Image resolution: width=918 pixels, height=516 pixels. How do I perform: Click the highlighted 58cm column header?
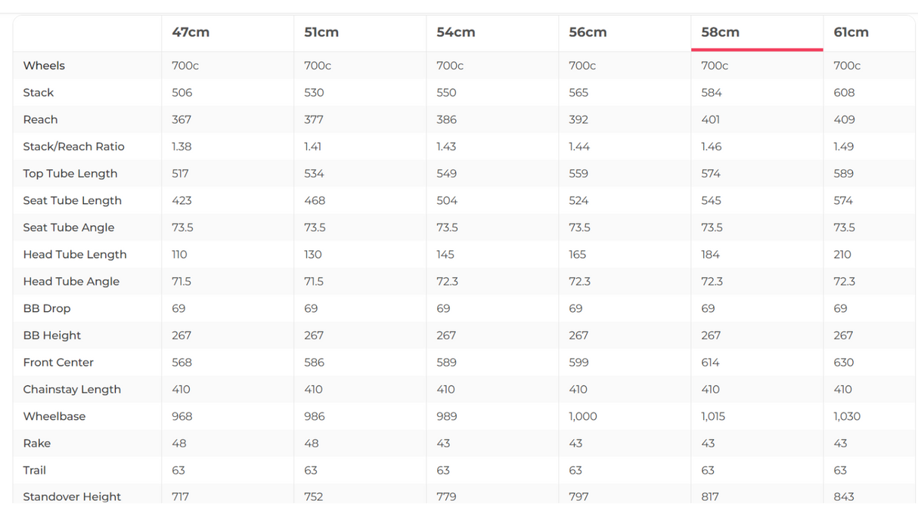click(x=720, y=32)
